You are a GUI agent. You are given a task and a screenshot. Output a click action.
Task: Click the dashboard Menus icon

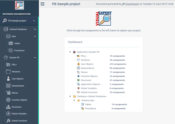(x=78, y=72)
